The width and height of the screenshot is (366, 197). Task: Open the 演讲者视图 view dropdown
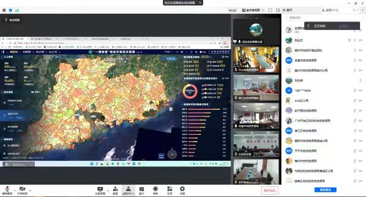tap(253, 10)
